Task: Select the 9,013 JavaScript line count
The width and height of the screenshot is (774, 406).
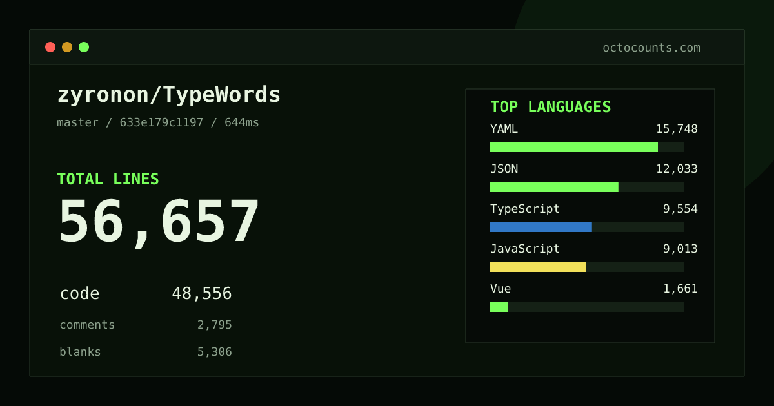Action: (x=680, y=249)
